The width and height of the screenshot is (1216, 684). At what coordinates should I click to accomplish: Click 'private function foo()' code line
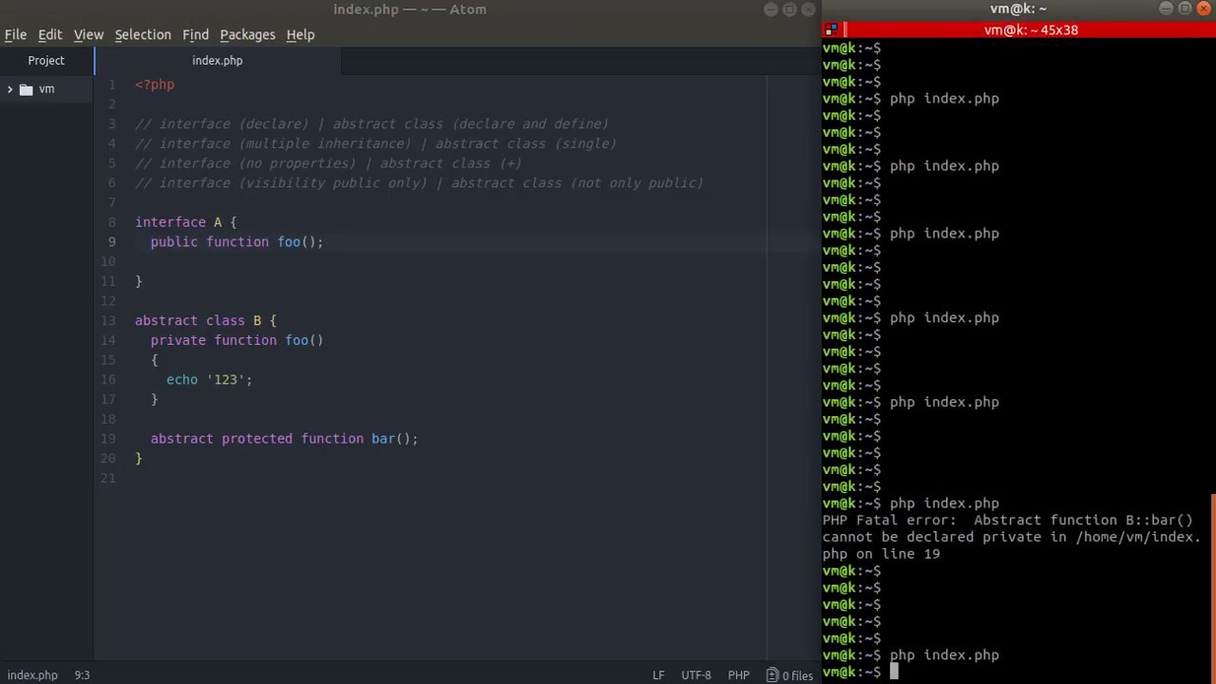[x=237, y=340]
